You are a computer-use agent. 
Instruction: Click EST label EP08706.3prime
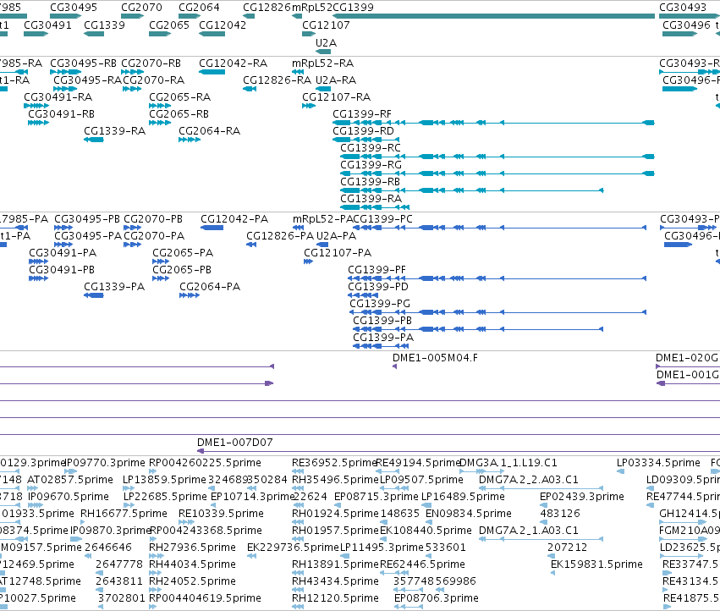click(x=437, y=597)
